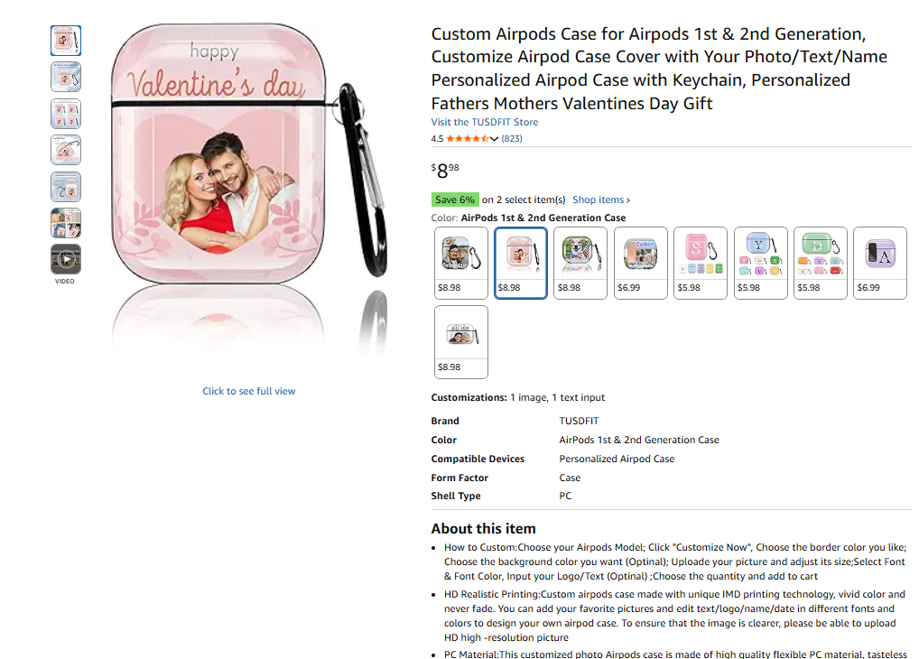Play the product video thumbnail

(66, 260)
